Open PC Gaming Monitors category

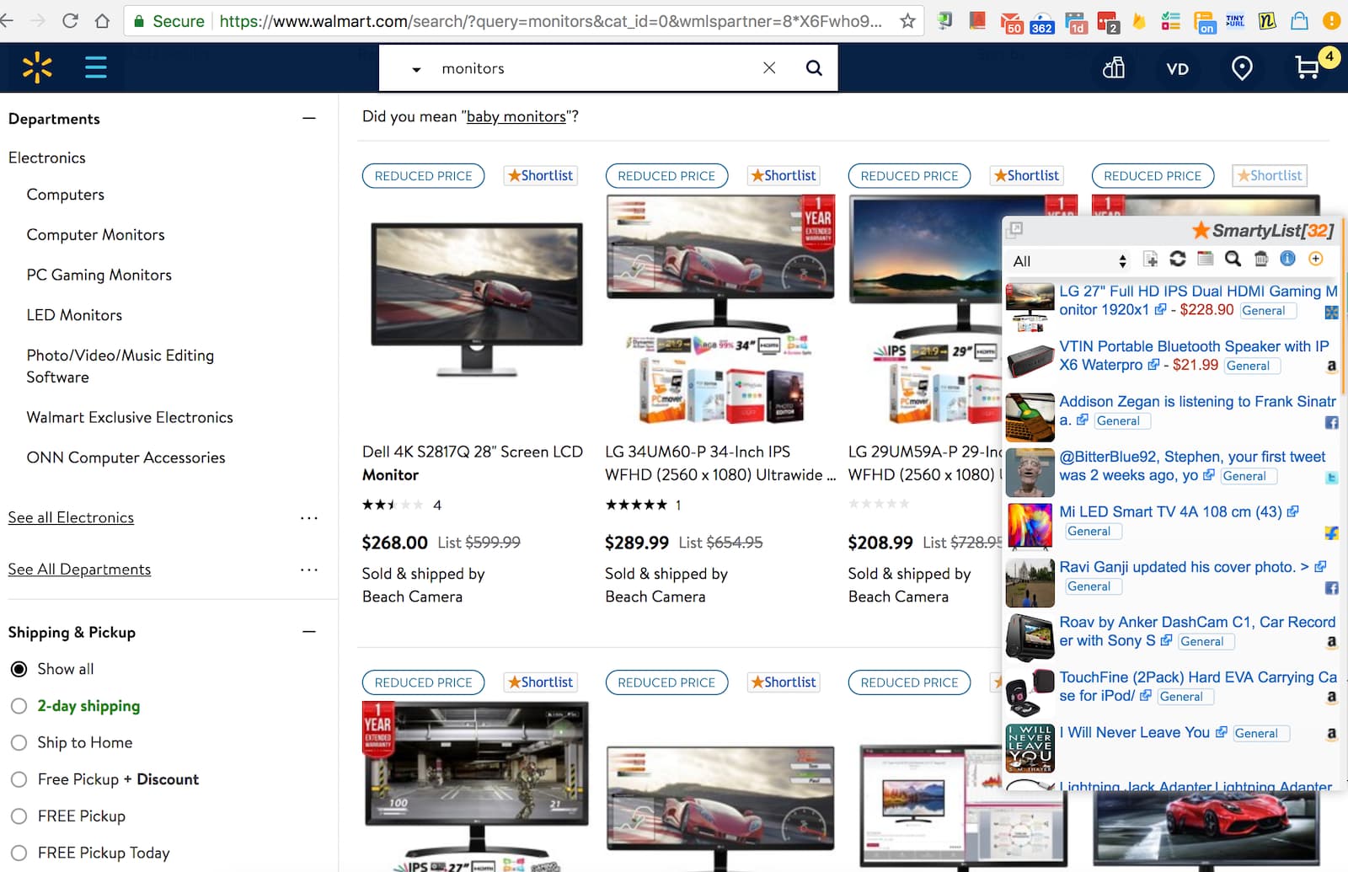click(99, 275)
